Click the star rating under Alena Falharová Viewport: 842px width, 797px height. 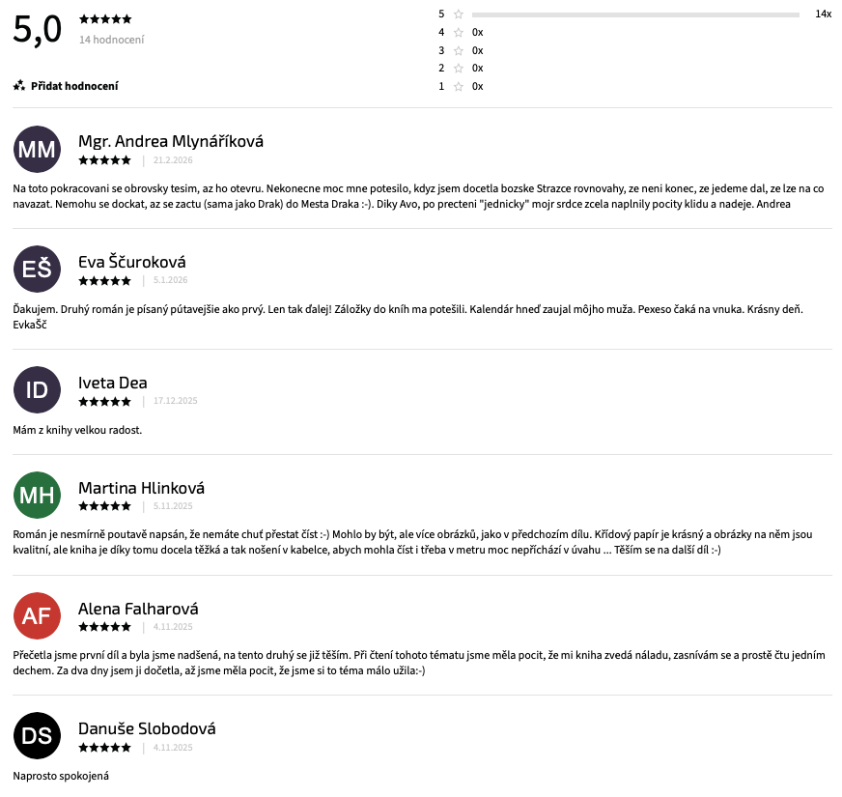[104, 627]
